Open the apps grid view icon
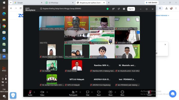179x100 pixels. point(124,9)
